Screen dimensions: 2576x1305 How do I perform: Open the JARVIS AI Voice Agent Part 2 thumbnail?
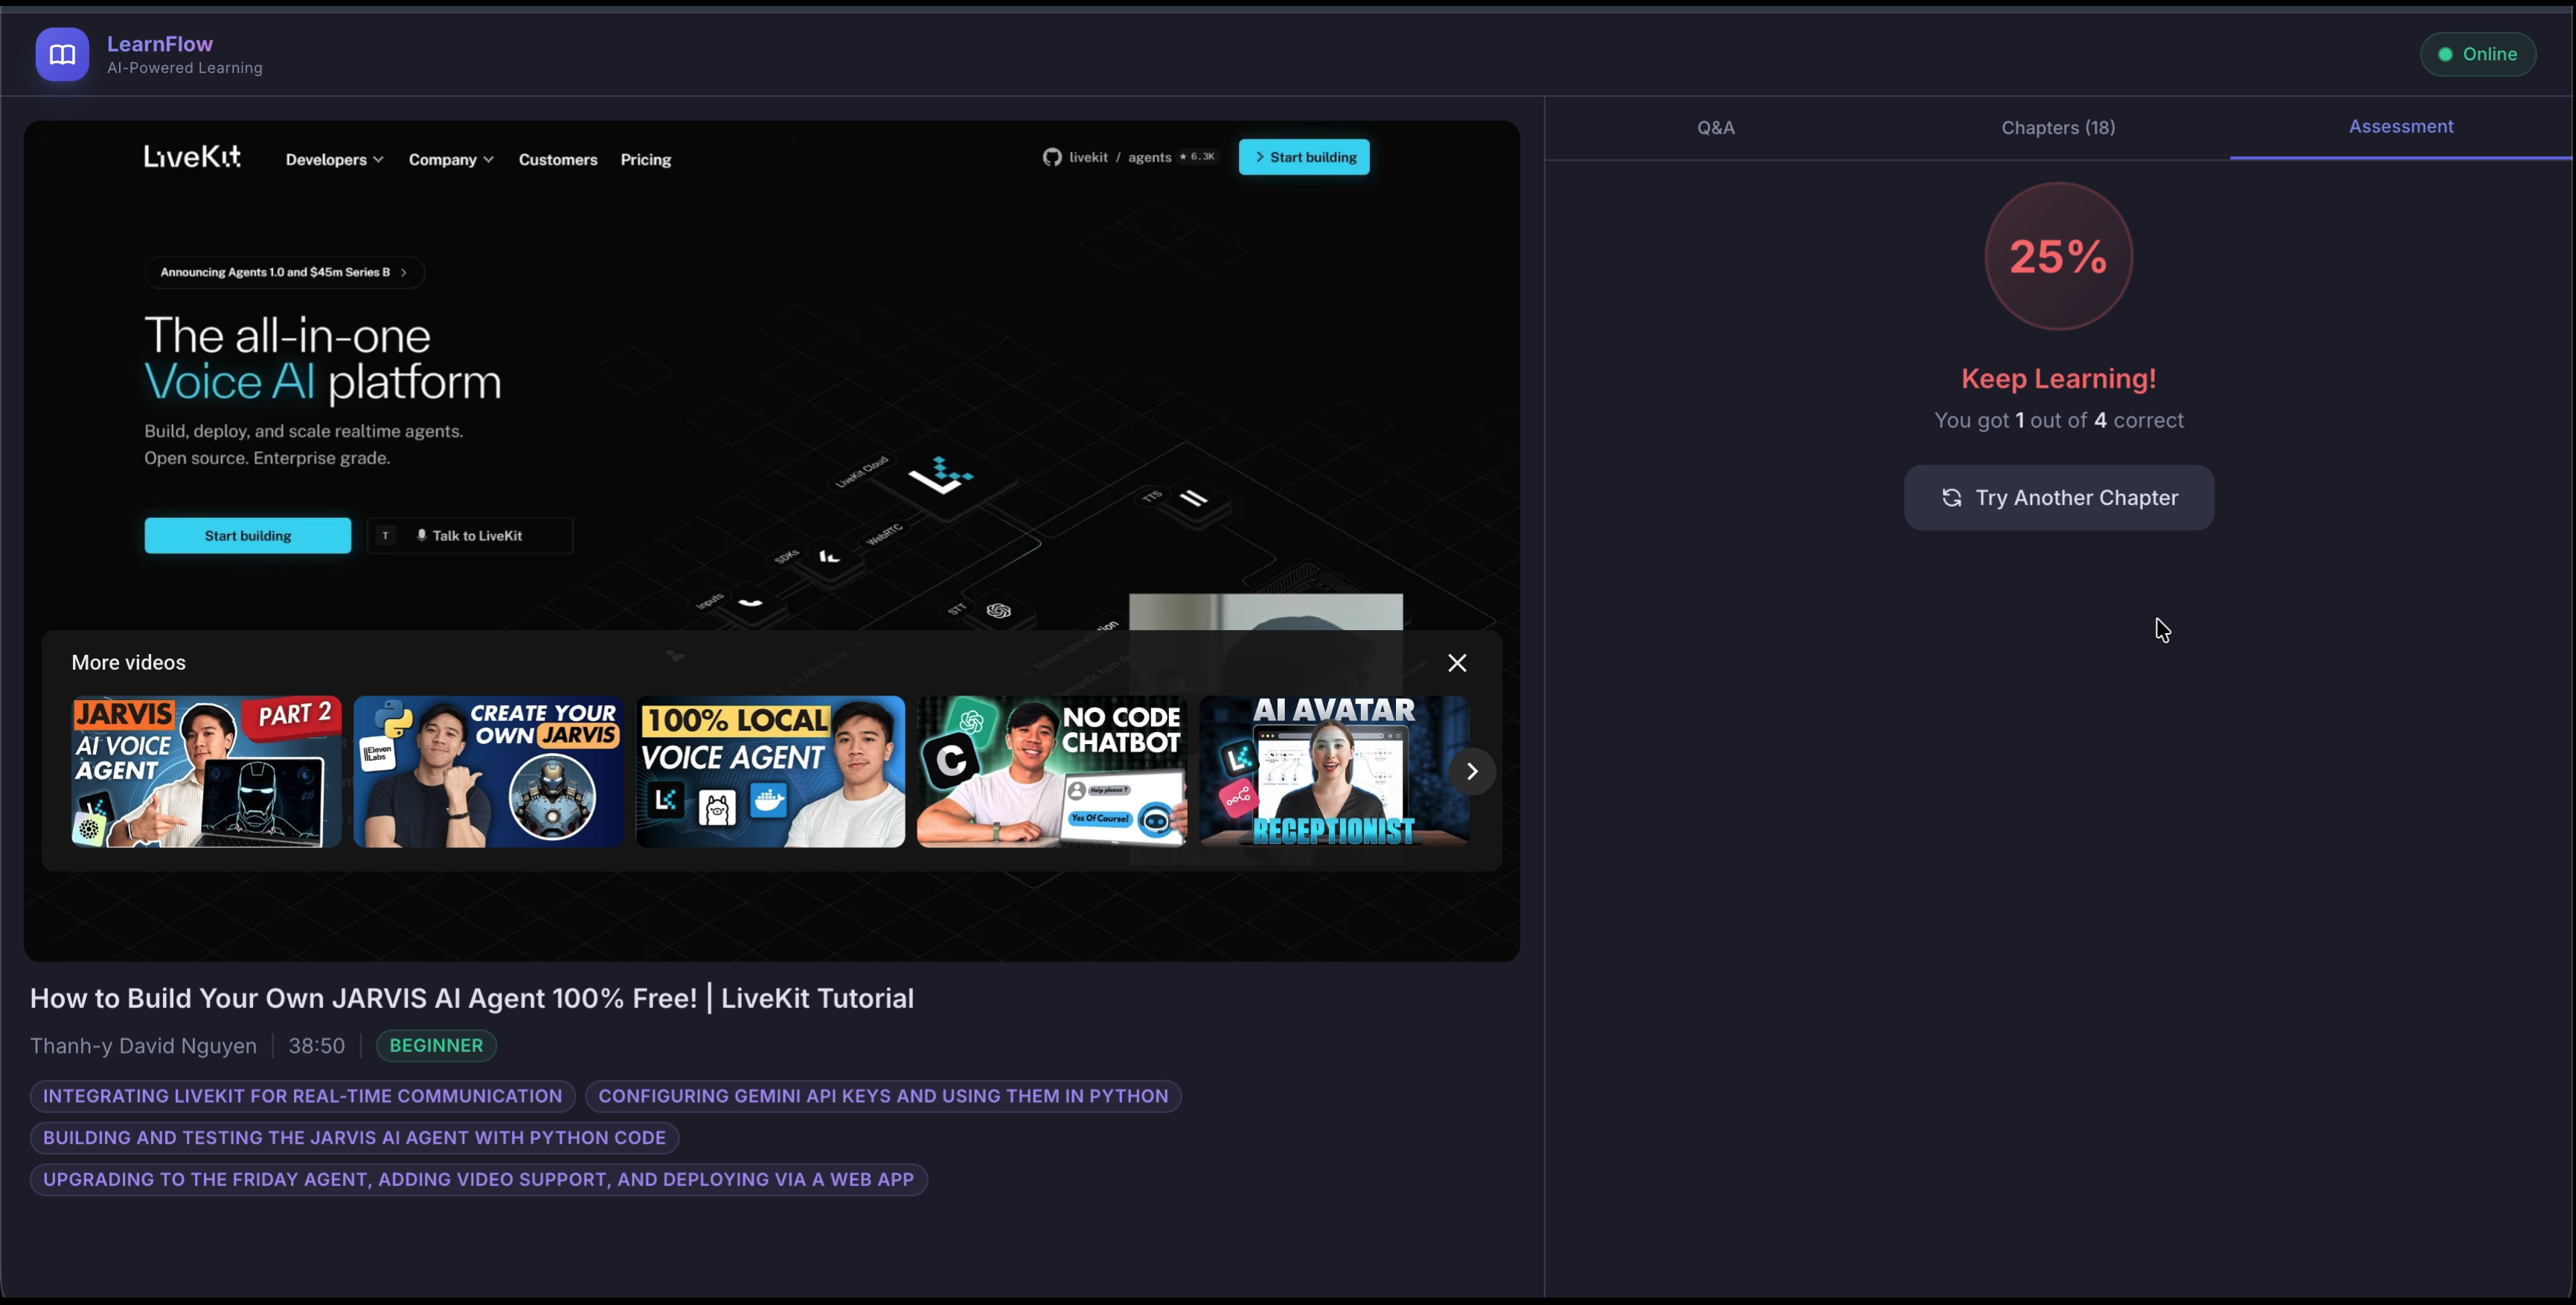(206, 772)
